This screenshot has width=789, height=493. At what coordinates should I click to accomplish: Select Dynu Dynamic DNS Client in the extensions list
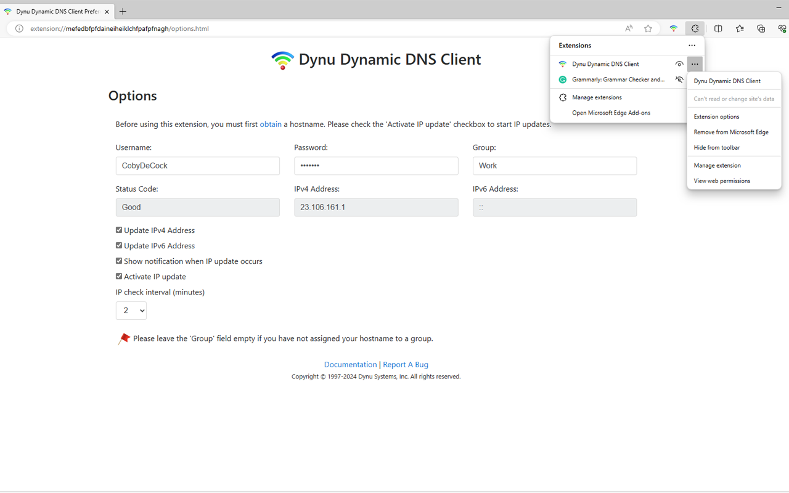click(605, 64)
